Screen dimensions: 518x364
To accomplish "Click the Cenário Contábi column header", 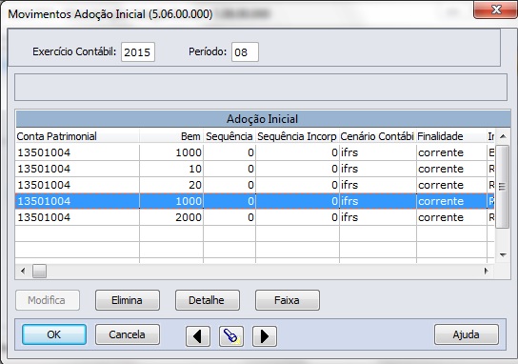I will (378, 136).
